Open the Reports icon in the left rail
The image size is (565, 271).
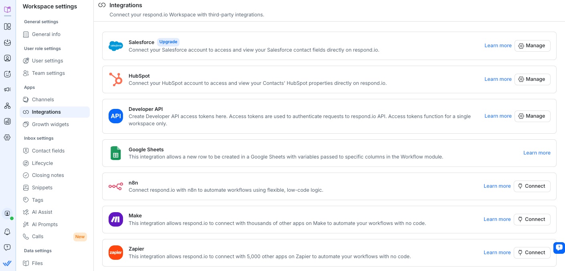click(7, 121)
